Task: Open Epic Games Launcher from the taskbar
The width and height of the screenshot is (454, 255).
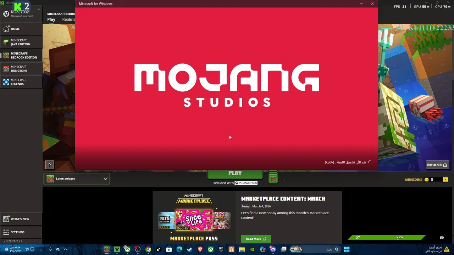Action: [x=221, y=249]
